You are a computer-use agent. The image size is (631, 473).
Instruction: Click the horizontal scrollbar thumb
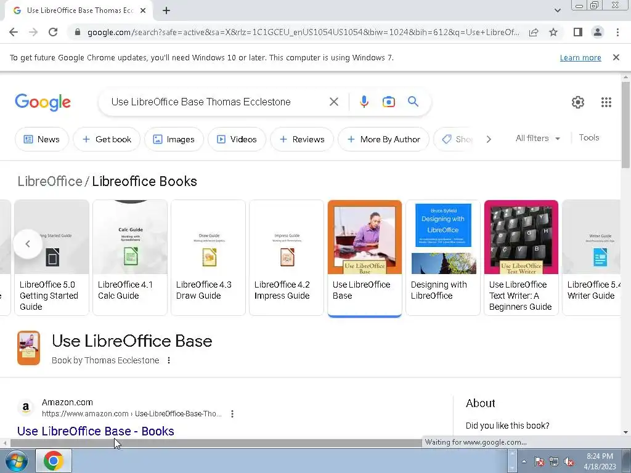215,443
